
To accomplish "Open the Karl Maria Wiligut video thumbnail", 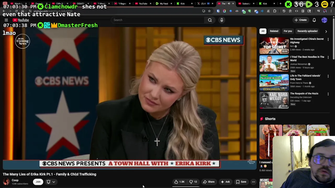I will (x=274, y=100).
